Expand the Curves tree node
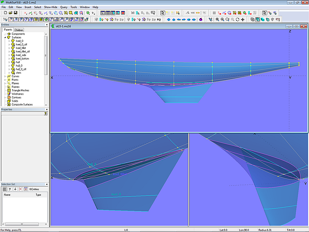Image resolution: width=309 pixels, height=232 pixels. click(5, 76)
